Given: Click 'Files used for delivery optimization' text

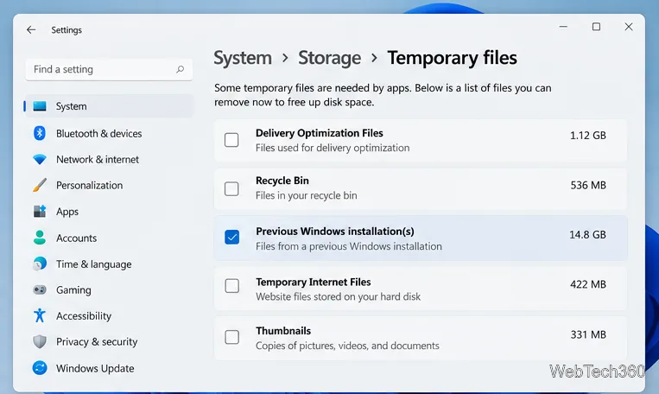Looking at the screenshot, I should click(333, 148).
